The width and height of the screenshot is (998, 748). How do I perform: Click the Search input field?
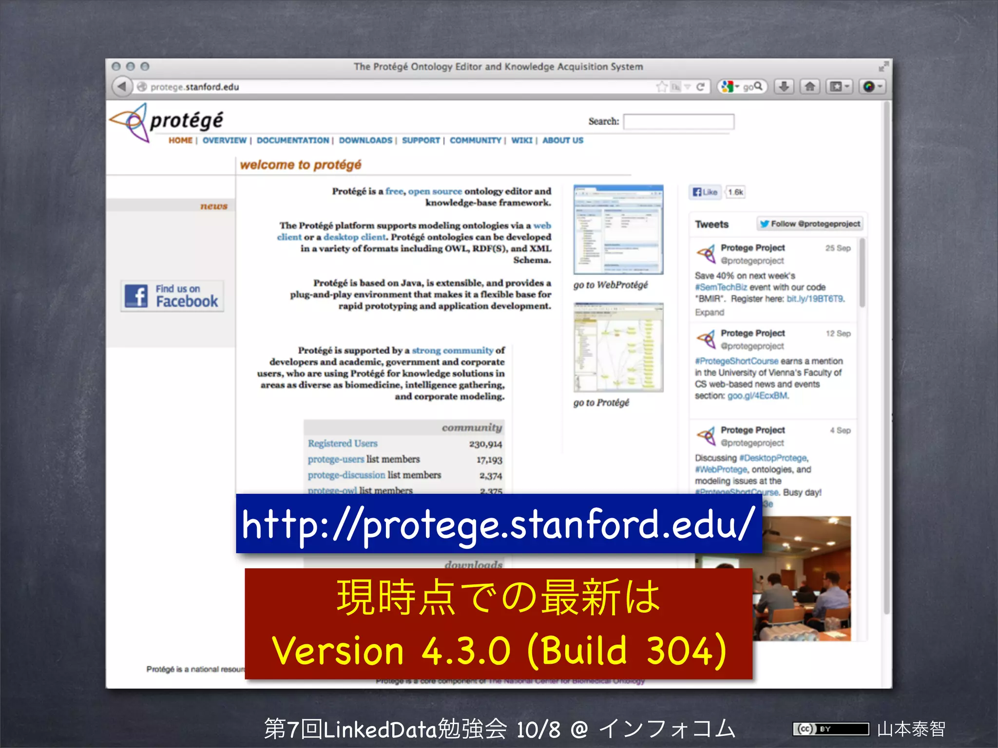point(679,121)
